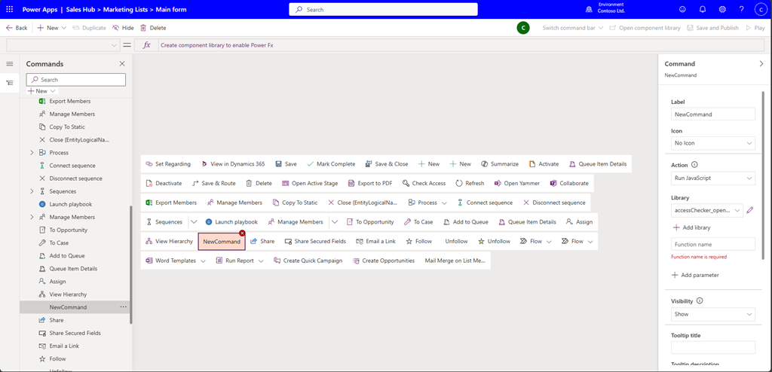Select Launch playbook in the command list
772x372 pixels.
click(x=70, y=204)
